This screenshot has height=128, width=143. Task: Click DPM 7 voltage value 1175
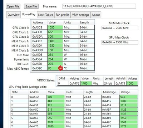click(129, 126)
